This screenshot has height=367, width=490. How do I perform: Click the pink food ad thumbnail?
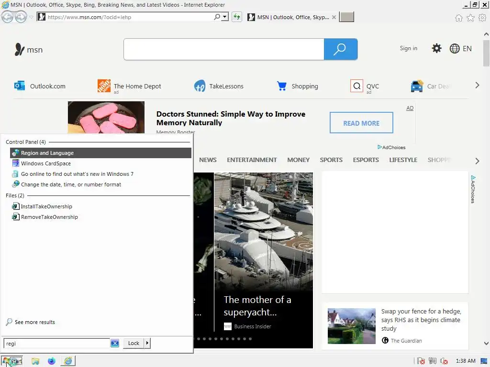coord(106,118)
